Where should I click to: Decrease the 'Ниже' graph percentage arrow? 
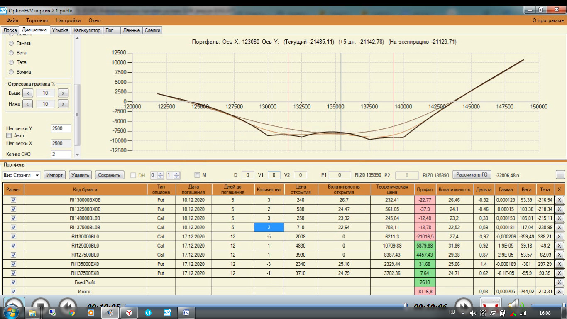pyautogui.click(x=27, y=104)
